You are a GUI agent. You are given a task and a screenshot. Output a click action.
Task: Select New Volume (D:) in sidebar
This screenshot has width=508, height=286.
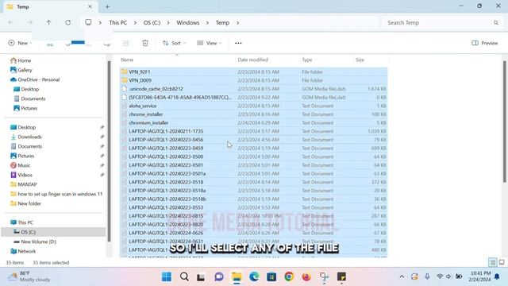click(x=35, y=242)
